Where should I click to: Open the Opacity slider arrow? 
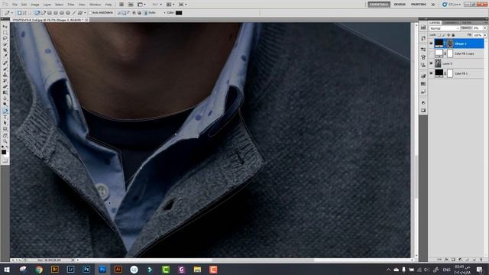485,28
